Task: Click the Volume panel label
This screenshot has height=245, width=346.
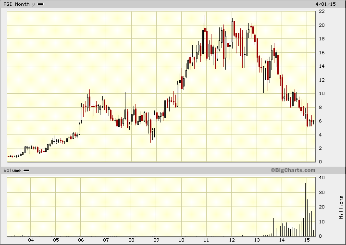Action: [x=12, y=170]
